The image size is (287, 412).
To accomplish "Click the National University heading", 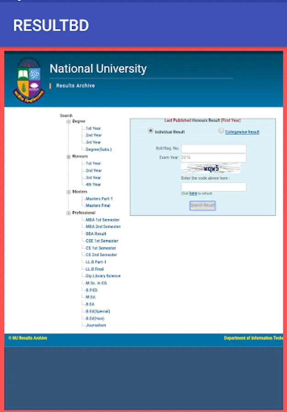I will click(98, 69).
